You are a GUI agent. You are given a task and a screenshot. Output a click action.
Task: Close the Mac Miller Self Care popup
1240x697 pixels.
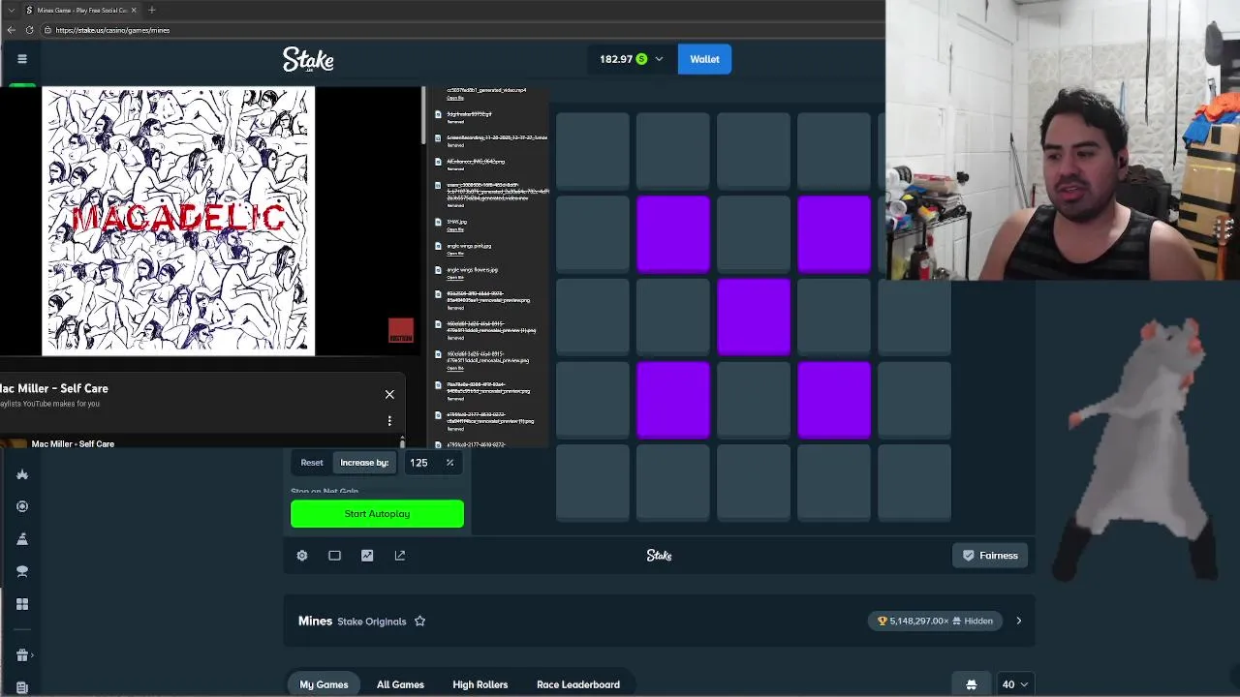coord(389,394)
